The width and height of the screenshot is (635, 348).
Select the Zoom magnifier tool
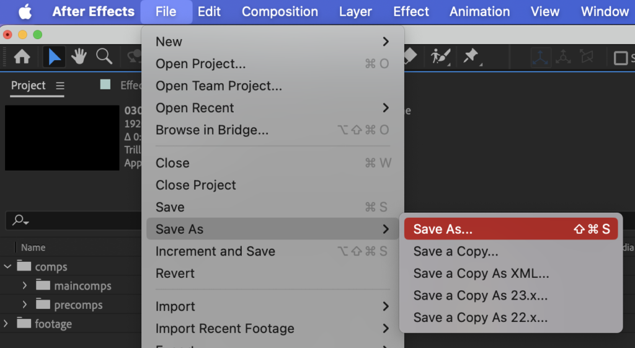[104, 57]
